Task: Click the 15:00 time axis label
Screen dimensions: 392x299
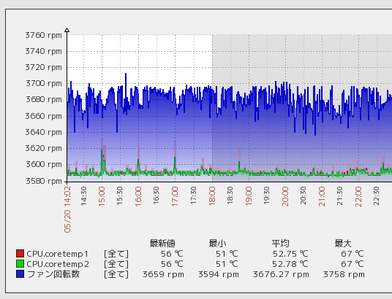Action: 102,197
